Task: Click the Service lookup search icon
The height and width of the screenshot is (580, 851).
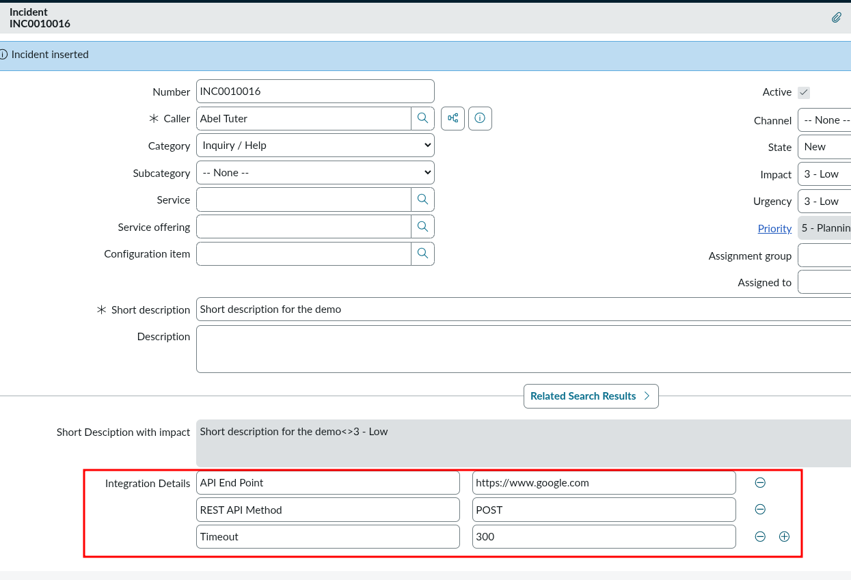Action: (422, 199)
